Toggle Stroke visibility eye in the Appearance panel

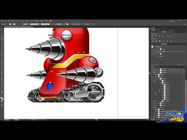(x=152, y=49)
